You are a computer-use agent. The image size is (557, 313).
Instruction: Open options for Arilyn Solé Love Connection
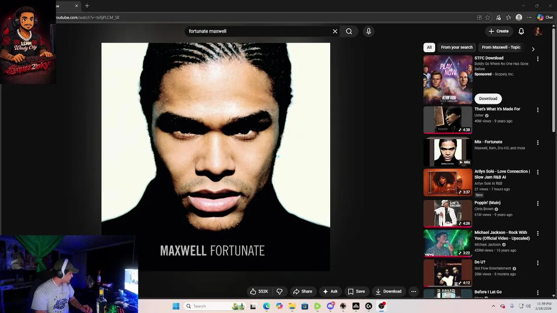[538, 172]
